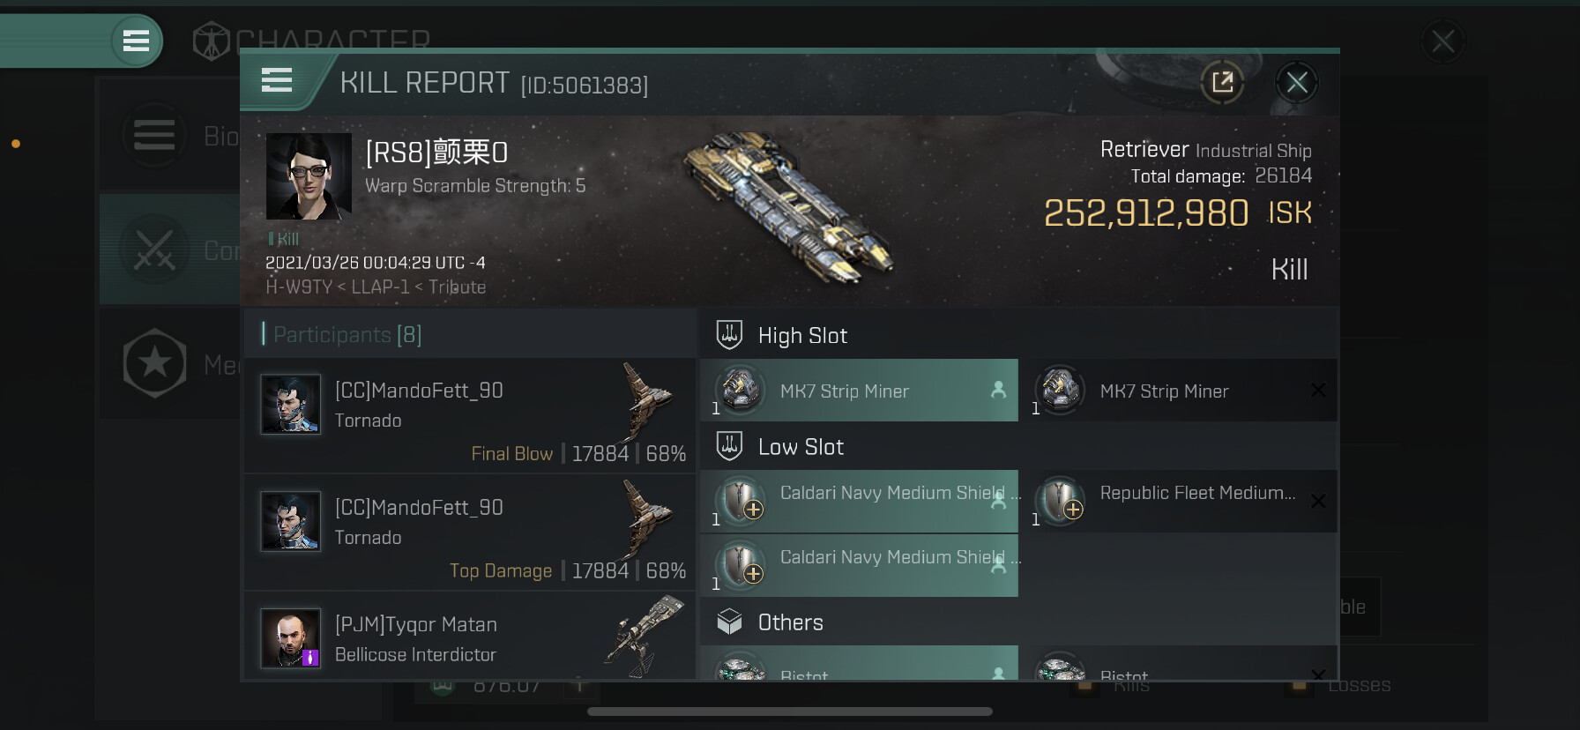Select the Retriever ship image
The height and width of the screenshot is (730, 1580).
coord(787,206)
